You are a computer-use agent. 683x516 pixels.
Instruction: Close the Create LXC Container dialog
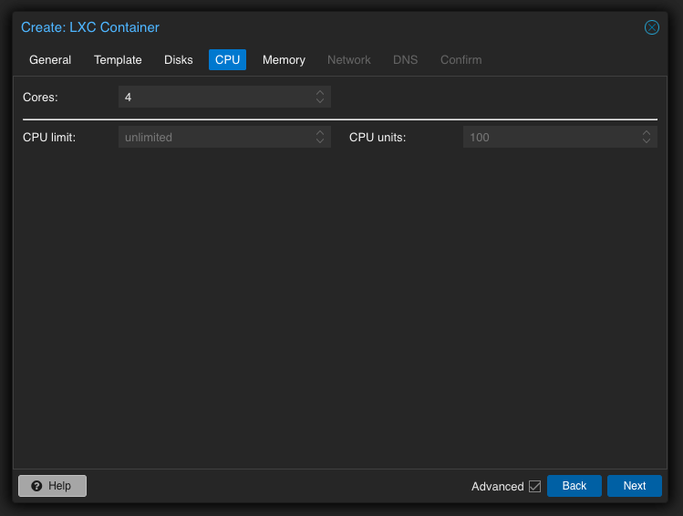click(x=652, y=27)
